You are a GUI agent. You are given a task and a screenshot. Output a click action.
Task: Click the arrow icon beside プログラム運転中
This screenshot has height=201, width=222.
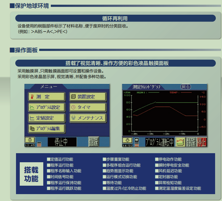coord(137,140)
